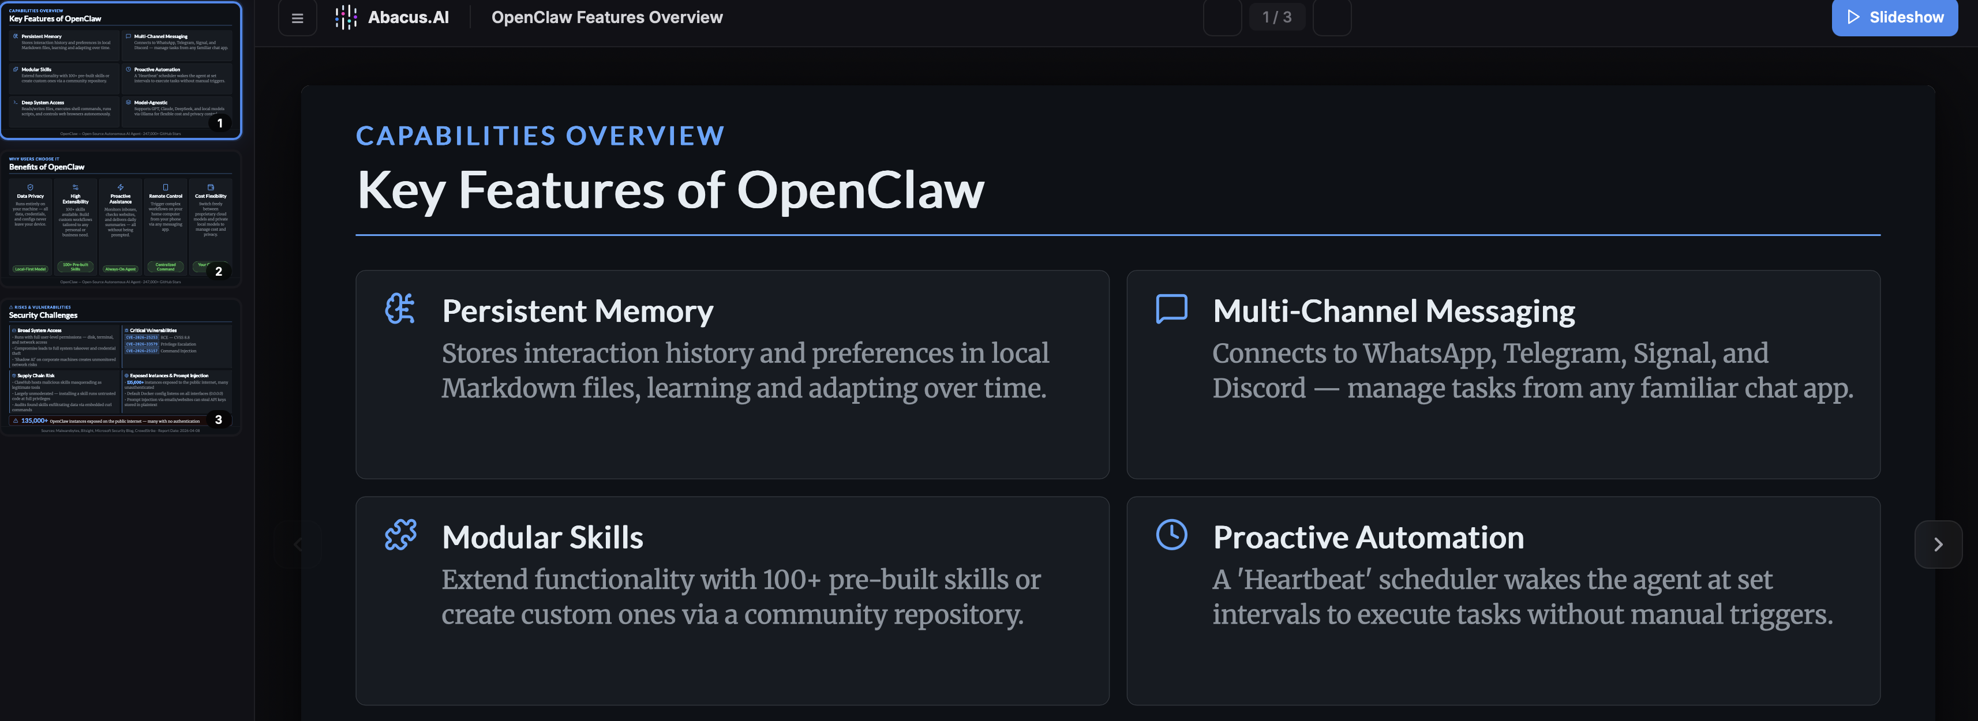Screen dimensions: 1978x721
Task: Click the 1 / 3 page counter
Action: pyautogui.click(x=1276, y=17)
